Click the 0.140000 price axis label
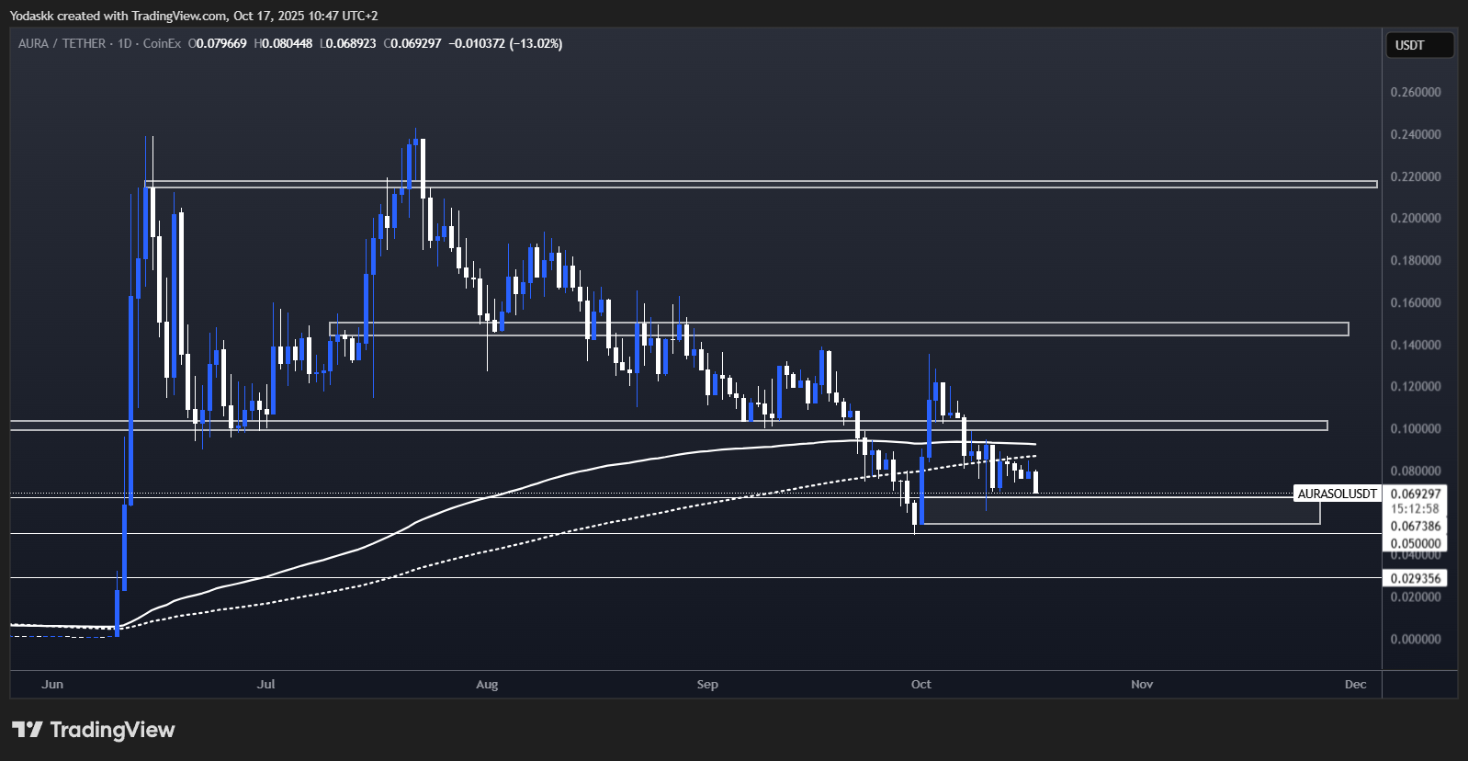Image resolution: width=1468 pixels, height=761 pixels. click(x=1416, y=345)
